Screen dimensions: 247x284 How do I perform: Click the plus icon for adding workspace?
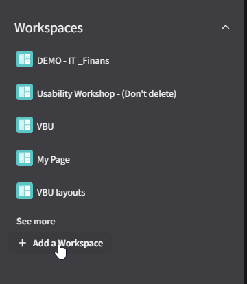[22, 243]
